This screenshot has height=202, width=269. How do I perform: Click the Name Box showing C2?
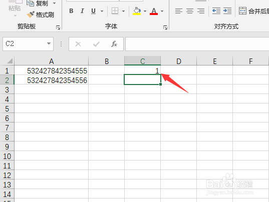pos(25,44)
